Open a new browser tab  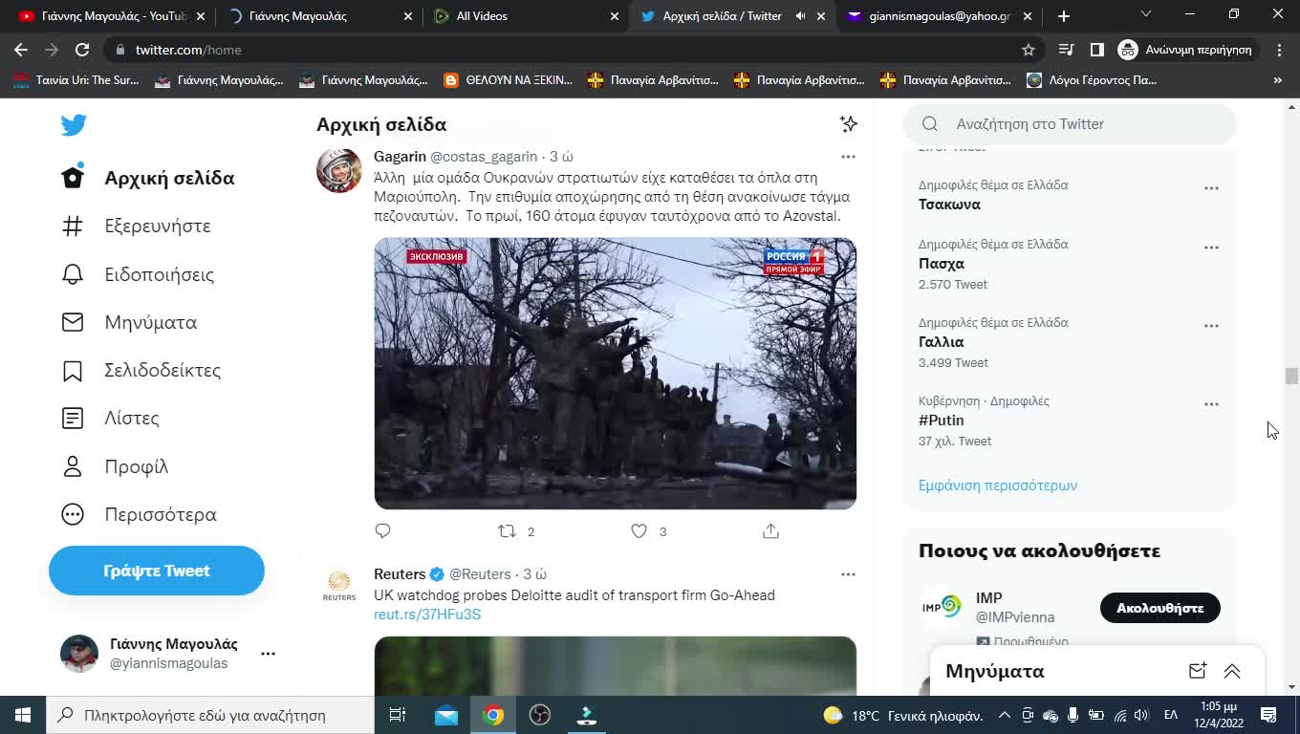(1064, 16)
